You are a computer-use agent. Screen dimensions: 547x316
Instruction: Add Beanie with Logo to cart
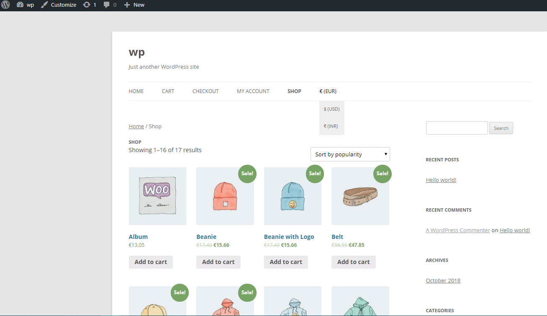point(286,262)
